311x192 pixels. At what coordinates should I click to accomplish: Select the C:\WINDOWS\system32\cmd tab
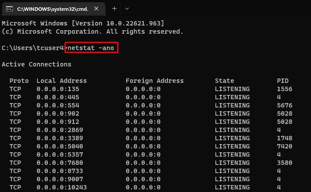coord(53,9)
